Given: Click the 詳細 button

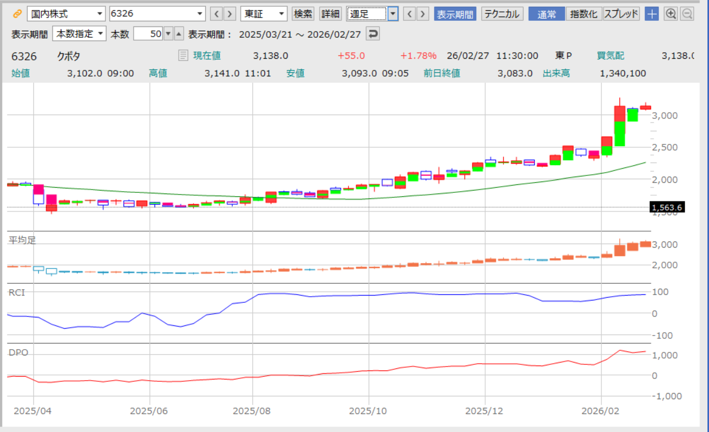Looking at the screenshot, I should (x=330, y=14).
